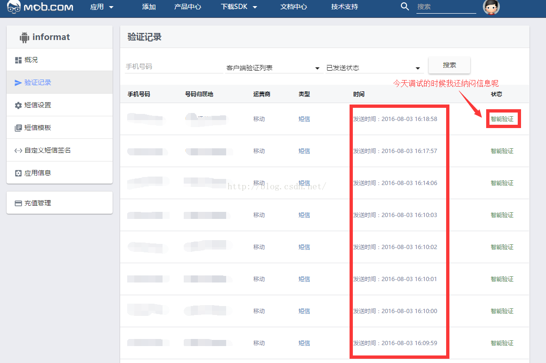The height and width of the screenshot is (363, 546).
Task: Focus the 手机号码 filter input
Action: tap(174, 67)
